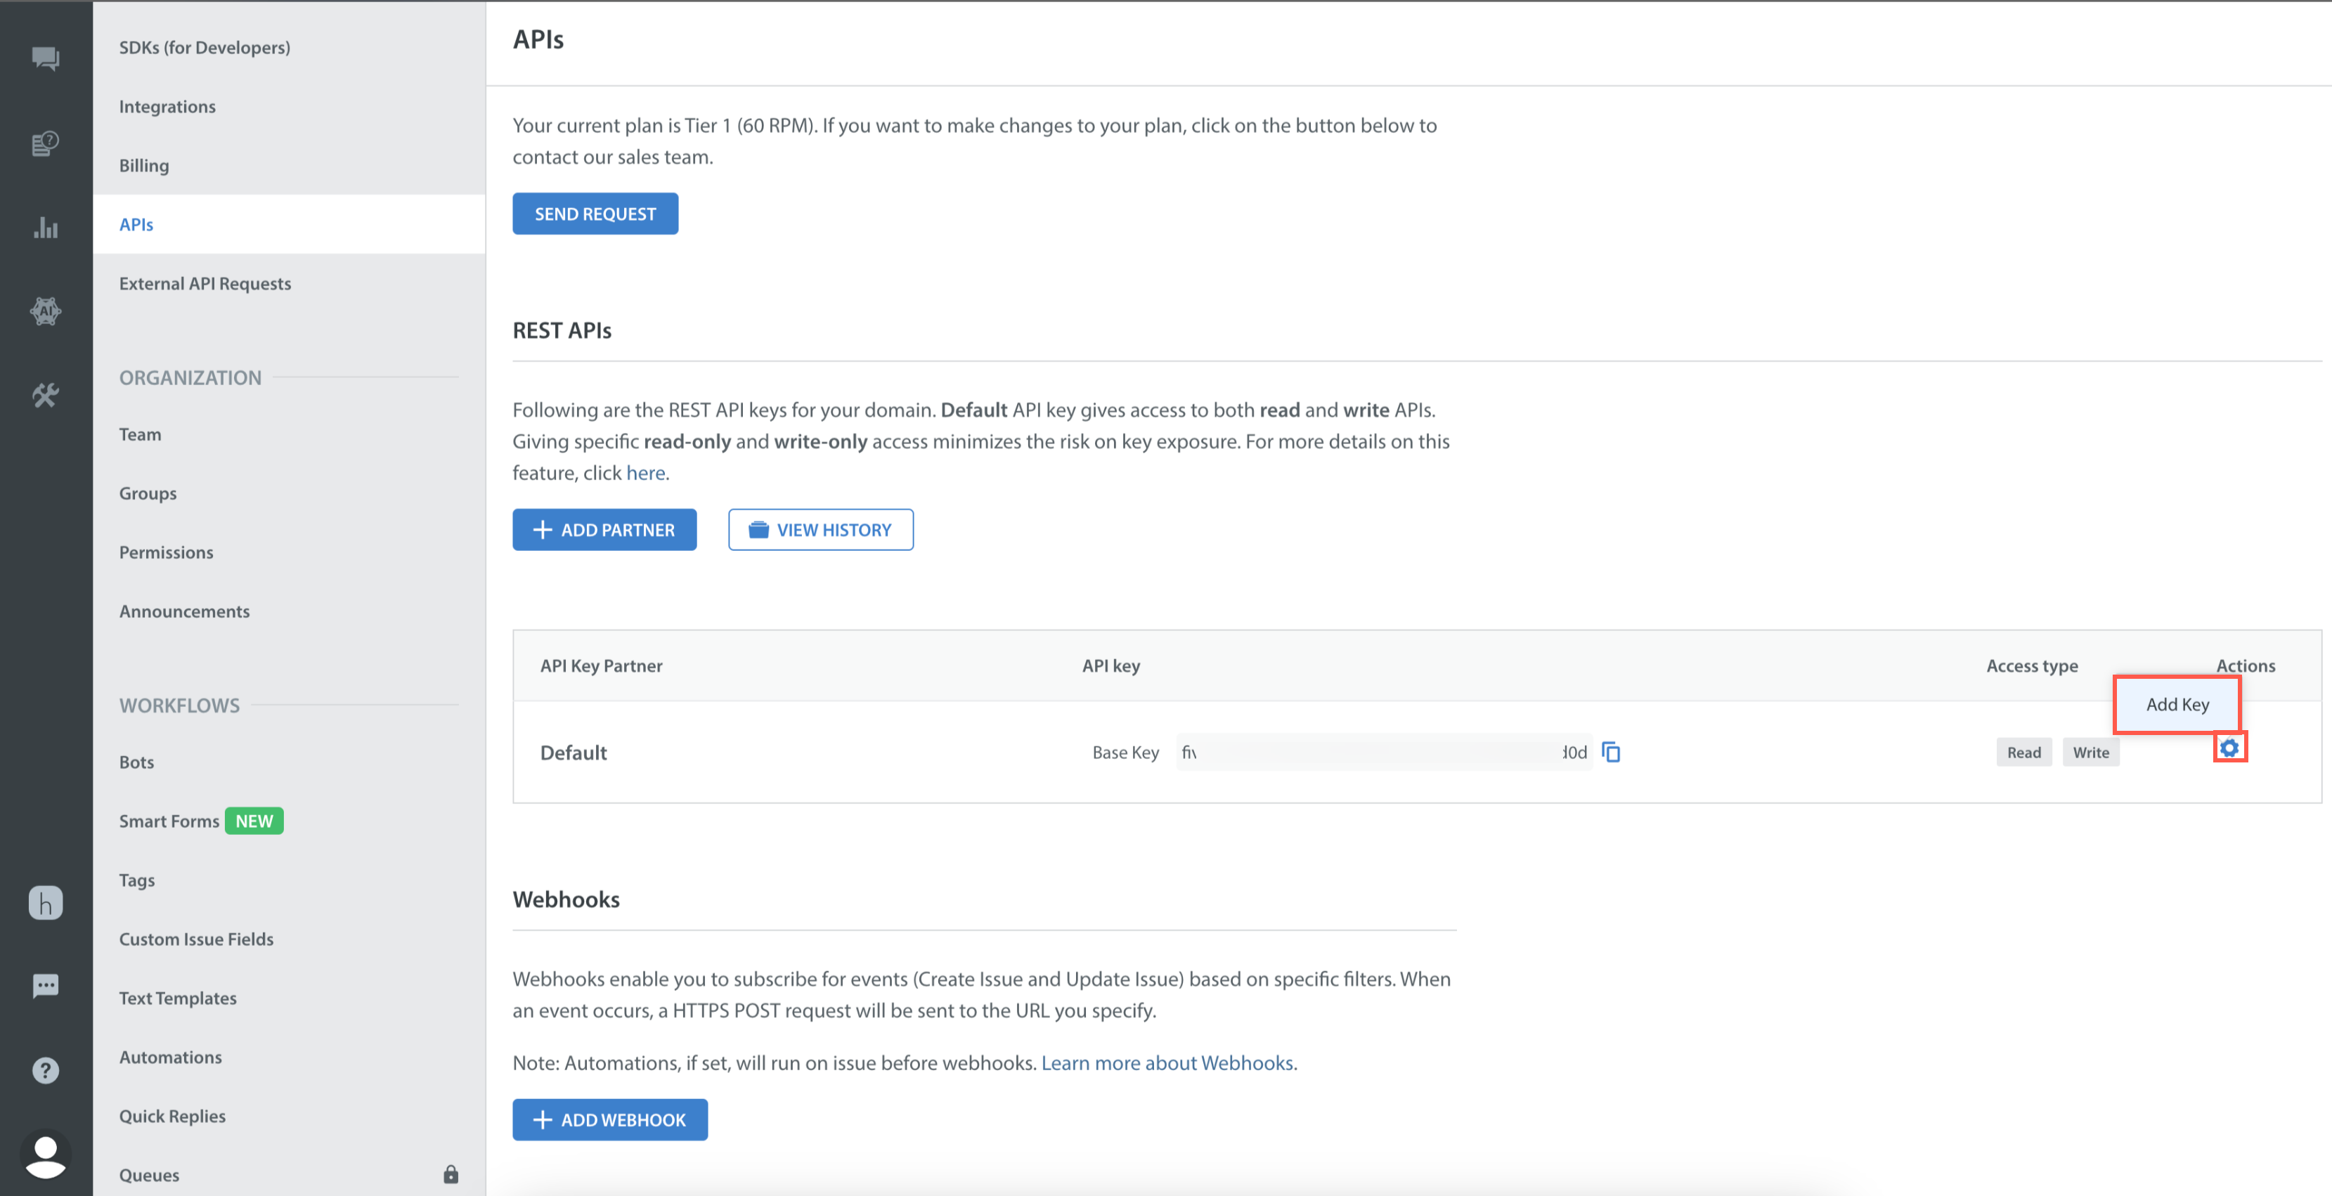Select APIs in the settings sidebar

[x=289, y=223]
